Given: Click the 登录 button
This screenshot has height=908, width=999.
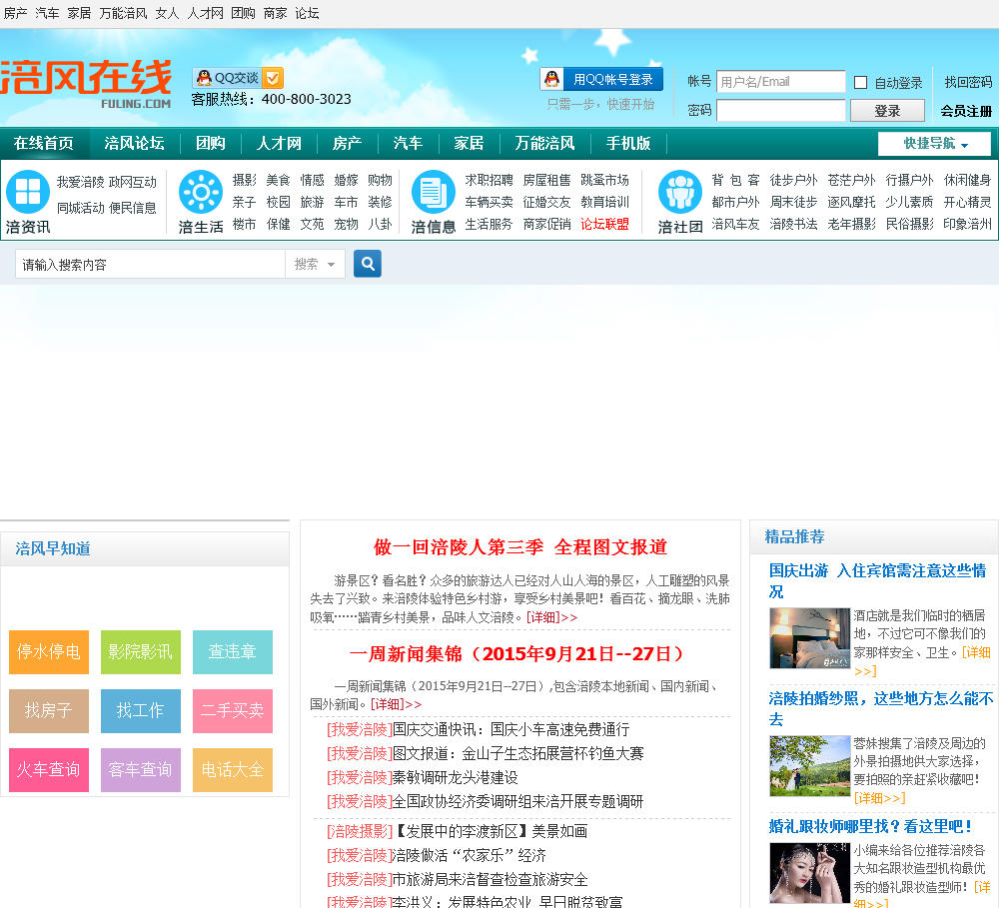Looking at the screenshot, I should [887, 111].
